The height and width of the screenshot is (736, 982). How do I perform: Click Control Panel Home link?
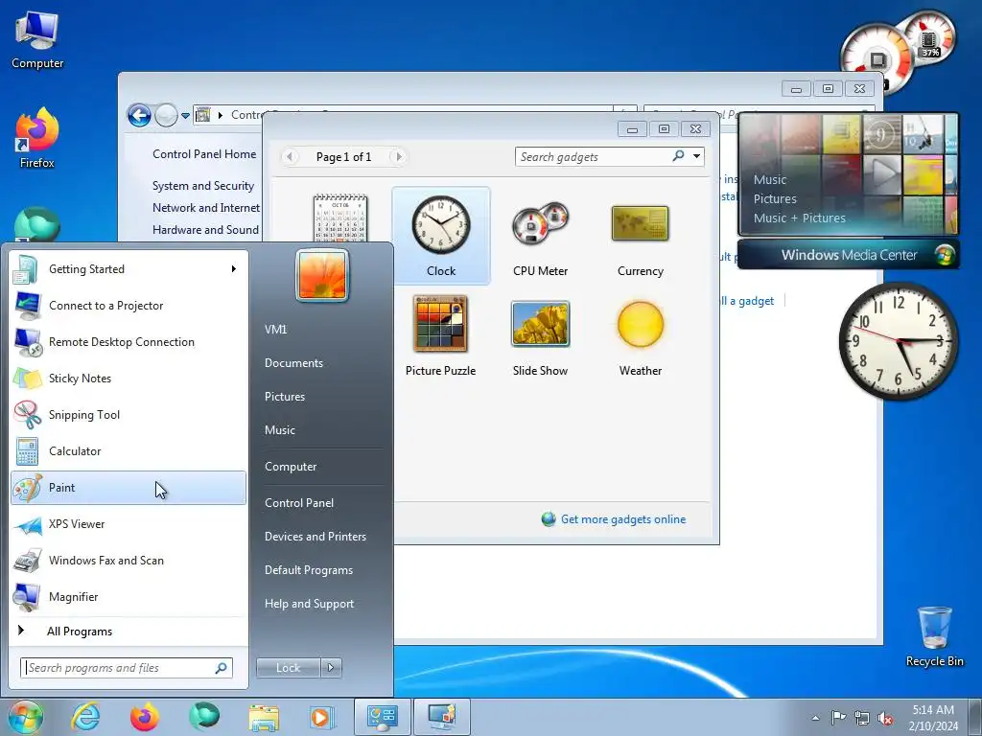pyautogui.click(x=204, y=154)
